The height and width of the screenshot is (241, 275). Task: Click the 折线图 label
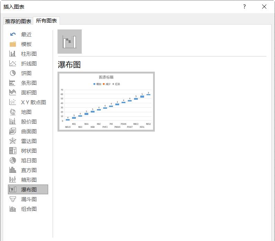[29, 63]
